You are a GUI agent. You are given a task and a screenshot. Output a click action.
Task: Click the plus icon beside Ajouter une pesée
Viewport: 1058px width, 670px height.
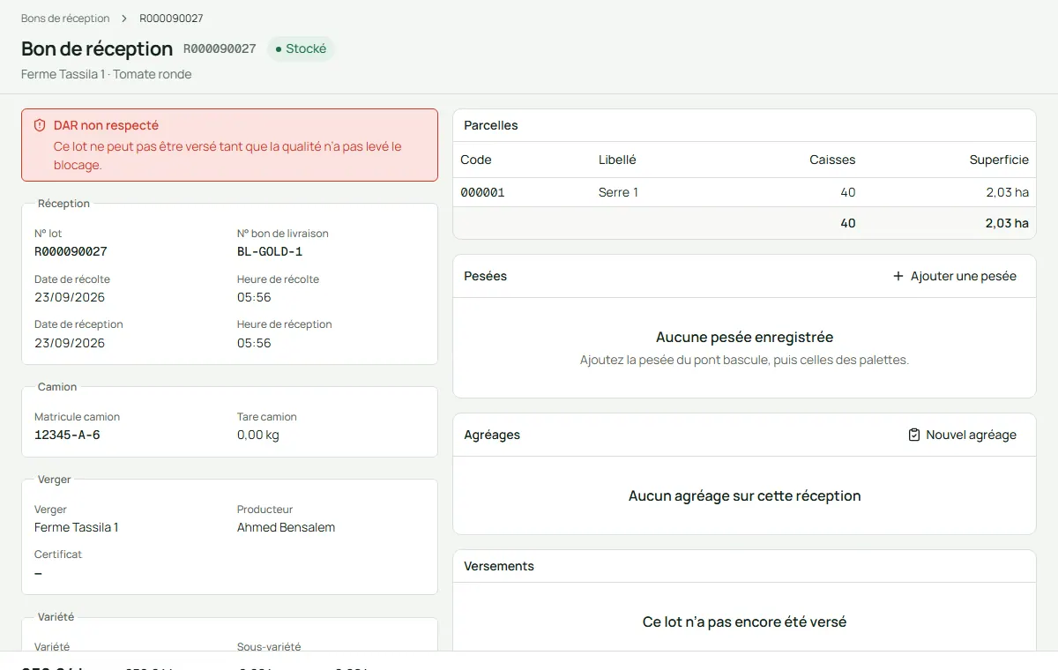point(898,276)
